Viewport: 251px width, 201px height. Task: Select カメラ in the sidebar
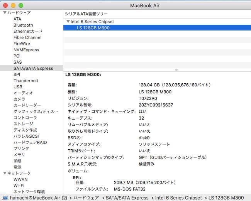point(19,99)
